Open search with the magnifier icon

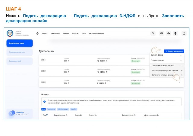(153, 33)
